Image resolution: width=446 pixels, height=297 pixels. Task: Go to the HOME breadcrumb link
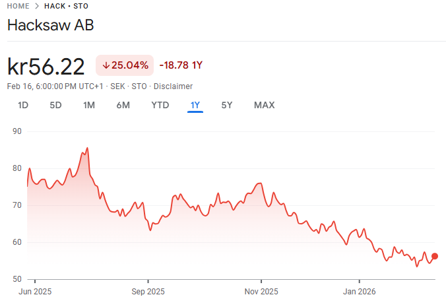tap(18, 6)
